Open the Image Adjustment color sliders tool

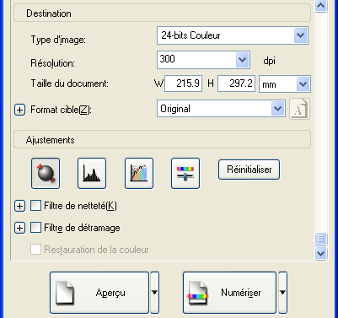(x=185, y=173)
